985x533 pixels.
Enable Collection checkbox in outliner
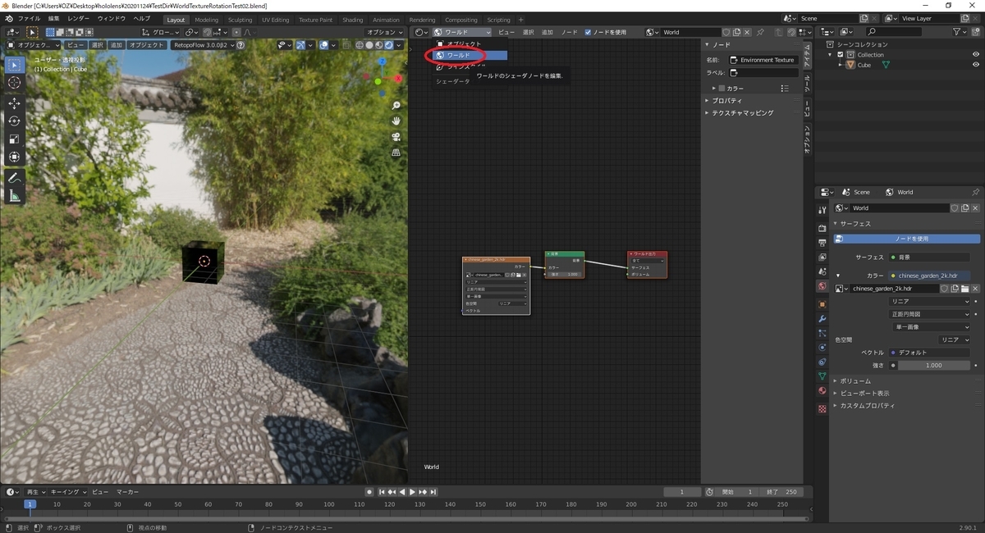point(840,55)
